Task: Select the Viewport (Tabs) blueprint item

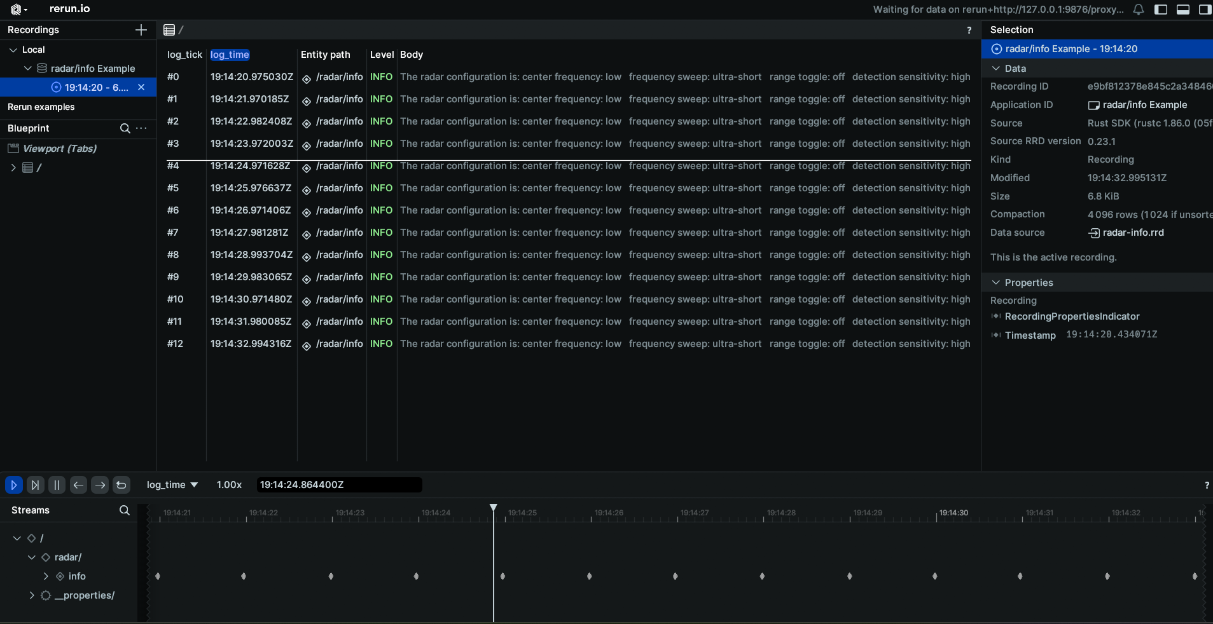Action: (60, 149)
